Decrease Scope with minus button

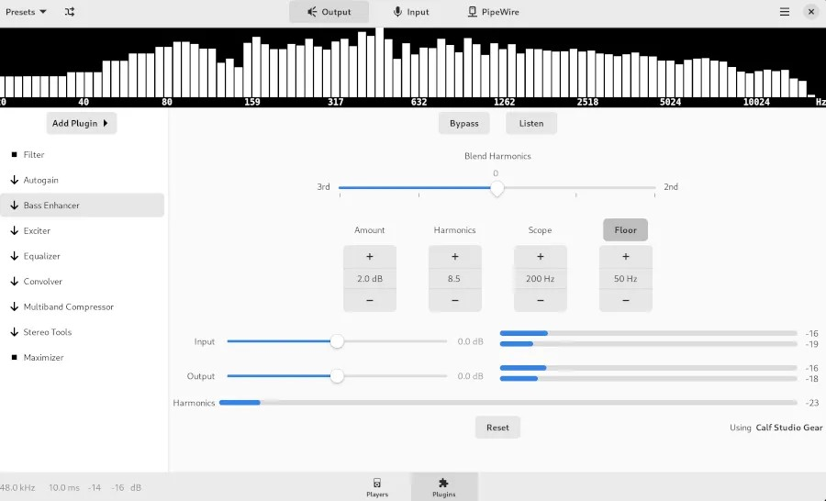[540, 300]
